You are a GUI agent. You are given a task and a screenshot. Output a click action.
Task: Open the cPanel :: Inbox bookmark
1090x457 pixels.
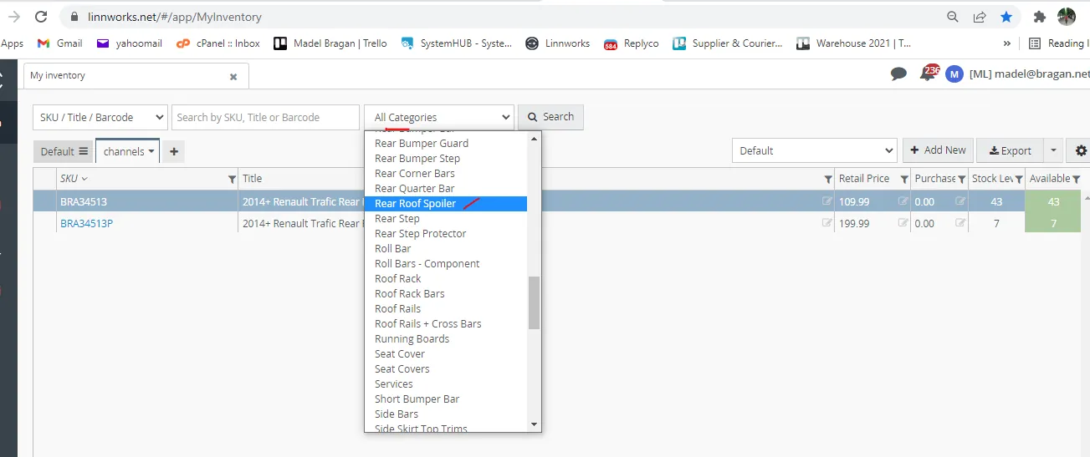[x=218, y=43]
